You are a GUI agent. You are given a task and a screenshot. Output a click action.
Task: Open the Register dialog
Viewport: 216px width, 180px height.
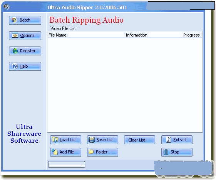pyautogui.click(x=25, y=51)
